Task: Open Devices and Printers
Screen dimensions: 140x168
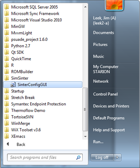Action: 111,106
